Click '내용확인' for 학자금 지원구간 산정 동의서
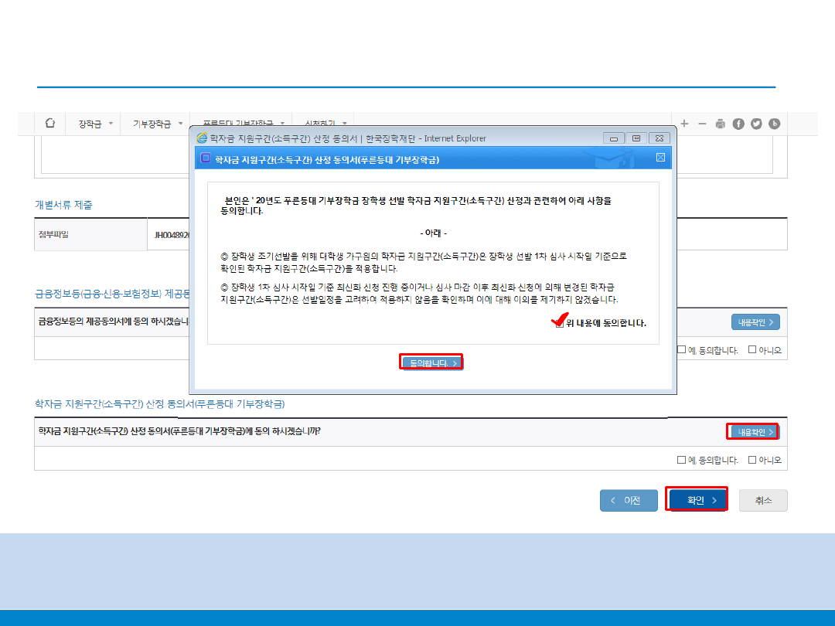Viewport: 835px width, 626px height. (x=754, y=432)
